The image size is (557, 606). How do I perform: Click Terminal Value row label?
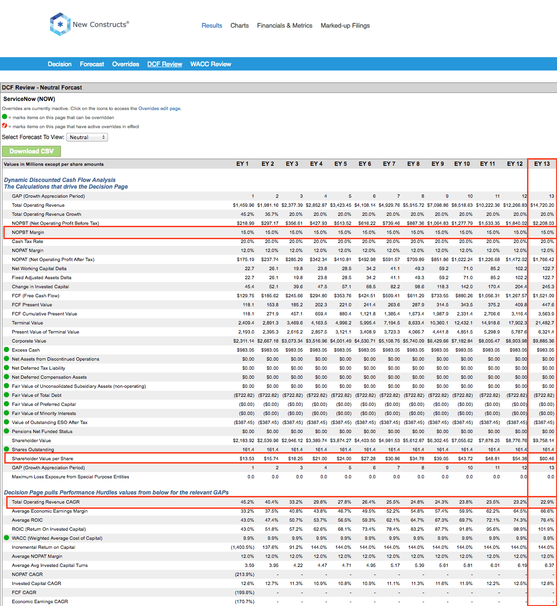28,323
